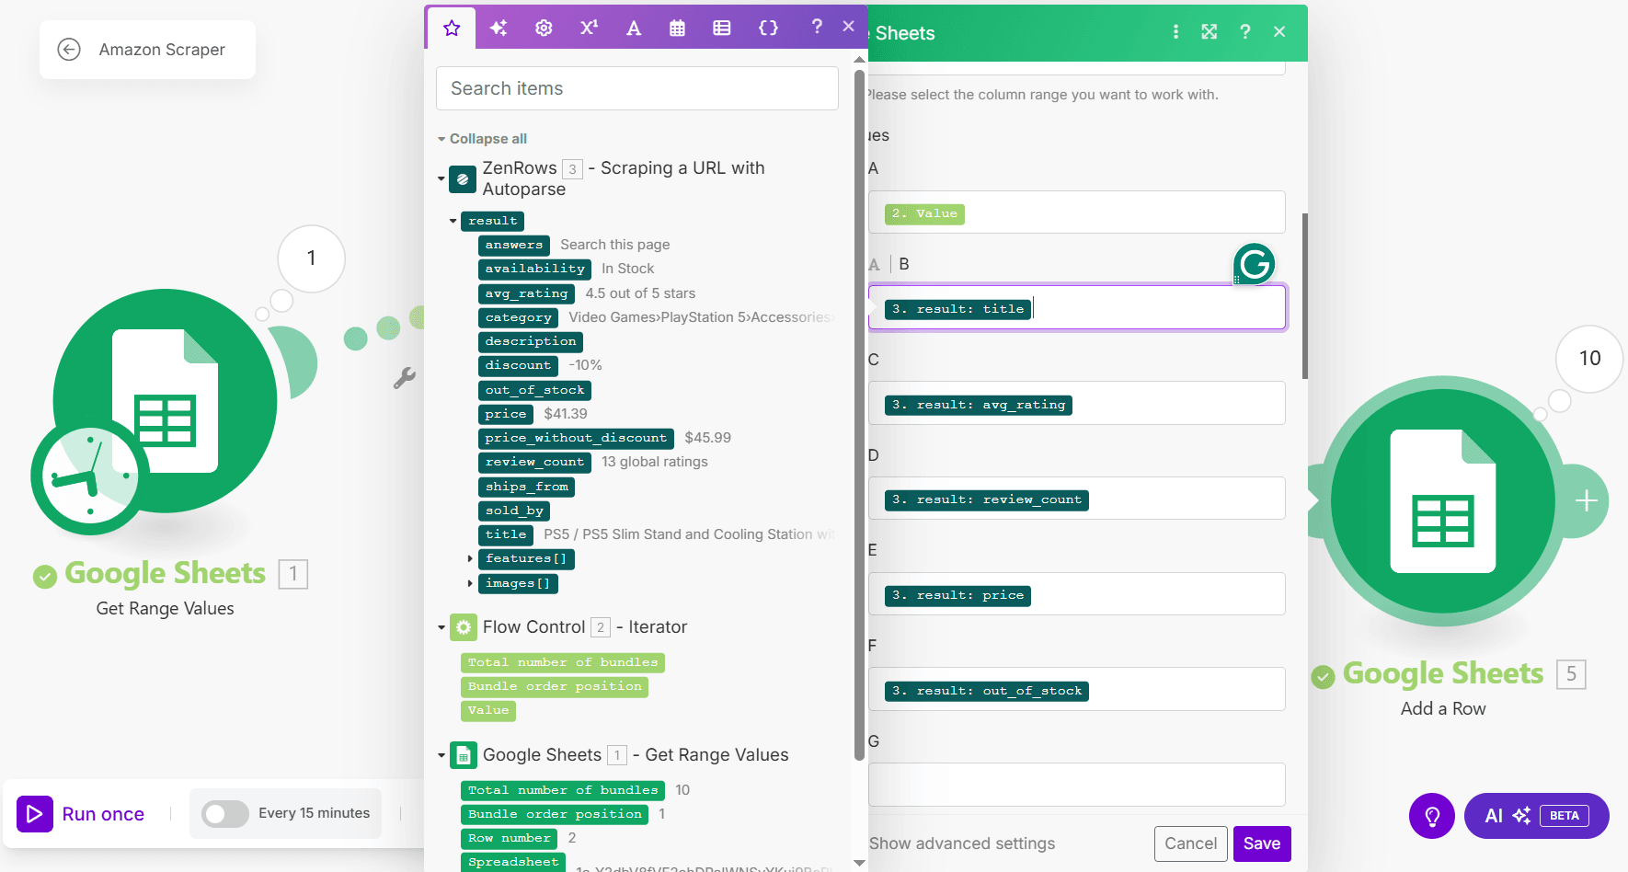Open the starred favorites tab
This screenshot has height=872, width=1628.
pos(452,28)
